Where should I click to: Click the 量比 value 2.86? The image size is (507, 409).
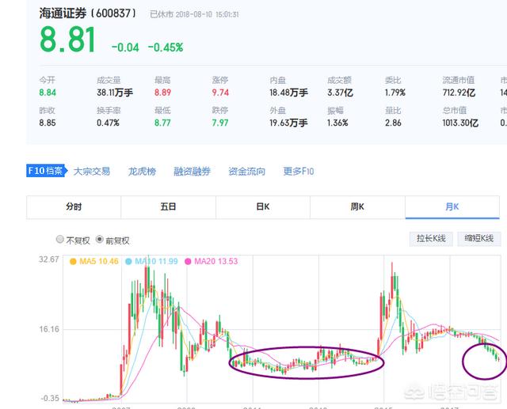[393, 123]
